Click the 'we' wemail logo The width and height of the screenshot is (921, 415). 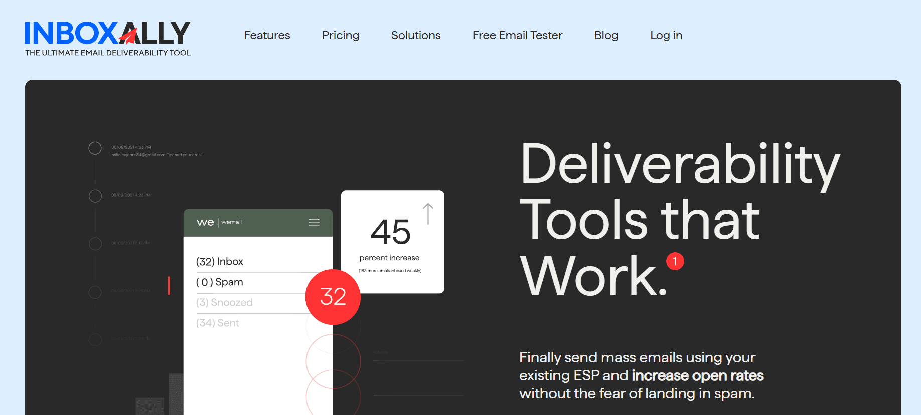pos(205,222)
